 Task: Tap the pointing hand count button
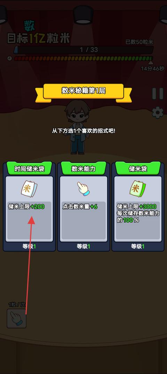pyautogui.click(x=16, y=318)
